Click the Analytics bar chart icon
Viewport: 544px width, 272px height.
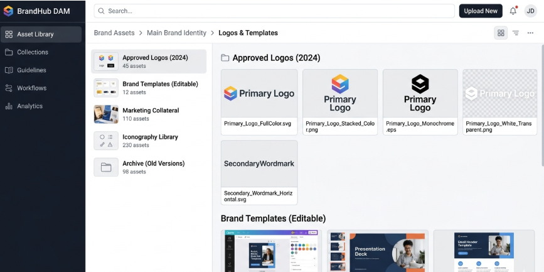click(9, 106)
